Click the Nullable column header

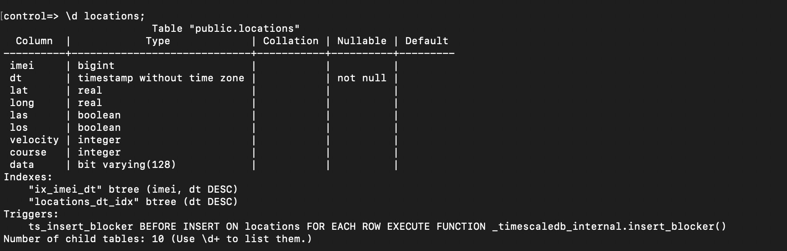point(362,41)
